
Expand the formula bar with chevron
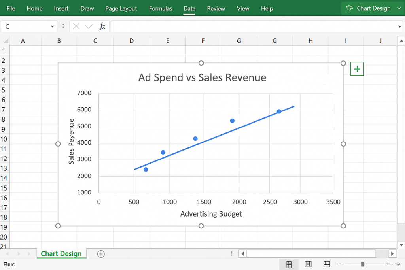(x=399, y=26)
